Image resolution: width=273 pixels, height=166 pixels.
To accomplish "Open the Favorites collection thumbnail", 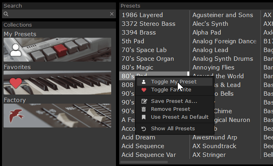I will click(x=57, y=83).
